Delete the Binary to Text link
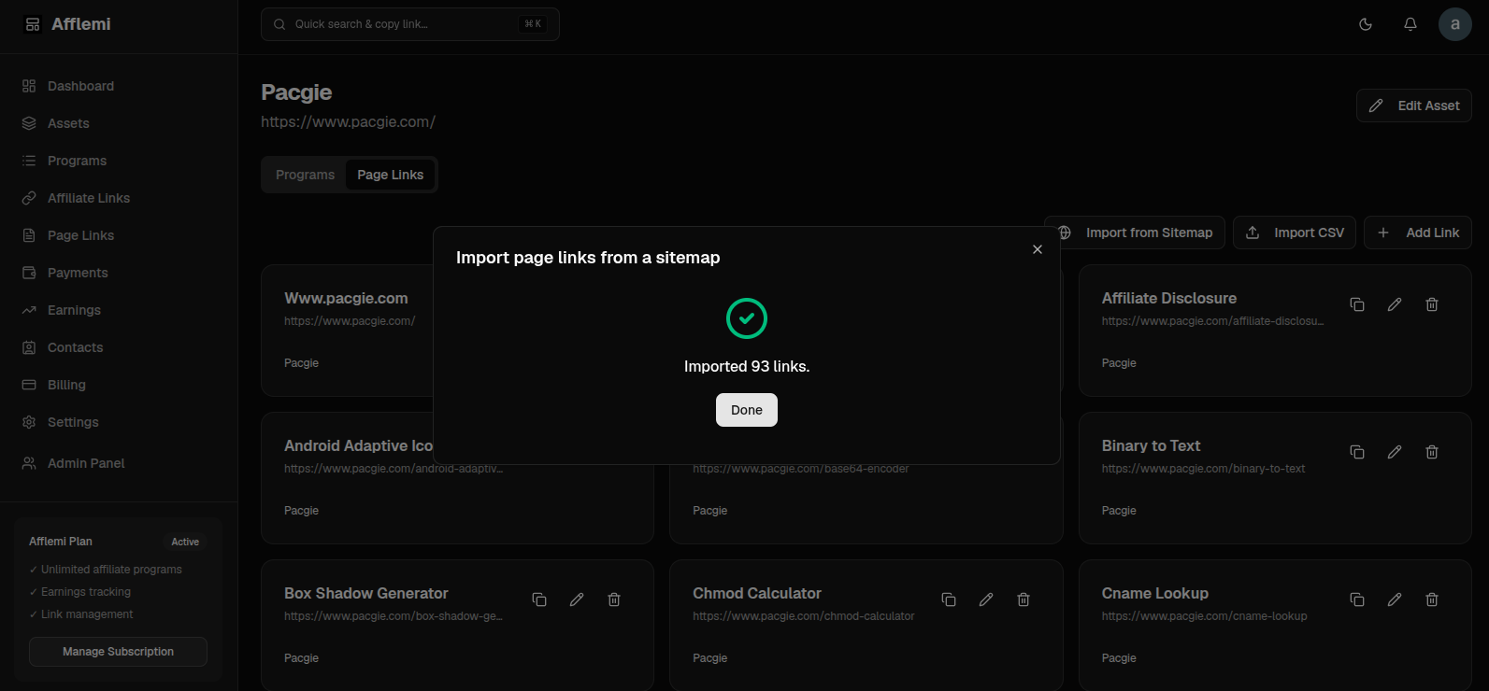This screenshot has width=1489, height=691. pyautogui.click(x=1432, y=452)
